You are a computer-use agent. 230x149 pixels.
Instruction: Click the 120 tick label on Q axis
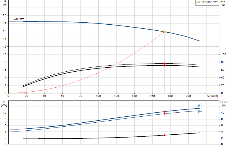click(116, 96)
